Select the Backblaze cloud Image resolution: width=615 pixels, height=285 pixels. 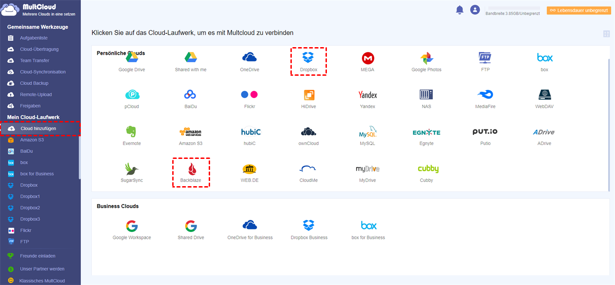coord(191,173)
